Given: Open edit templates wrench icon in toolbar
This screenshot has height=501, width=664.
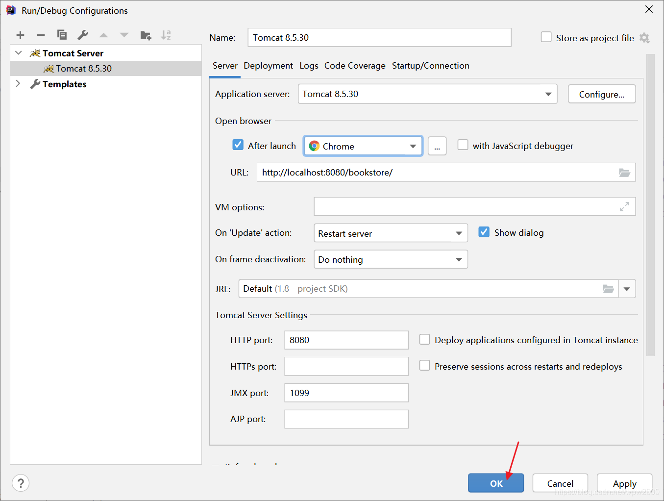Looking at the screenshot, I should coord(83,35).
